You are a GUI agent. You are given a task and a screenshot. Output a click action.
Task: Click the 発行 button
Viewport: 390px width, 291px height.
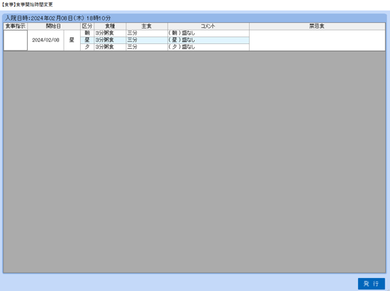(x=371, y=284)
